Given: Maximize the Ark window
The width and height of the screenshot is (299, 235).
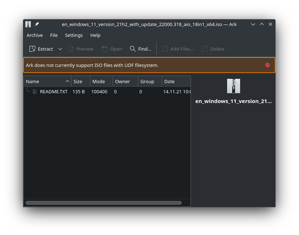Looking at the screenshot, I should click(x=262, y=24).
